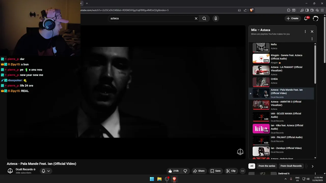Click the playlist panel scrollbar
Viewport: 326px width, 183px height.
315,64
